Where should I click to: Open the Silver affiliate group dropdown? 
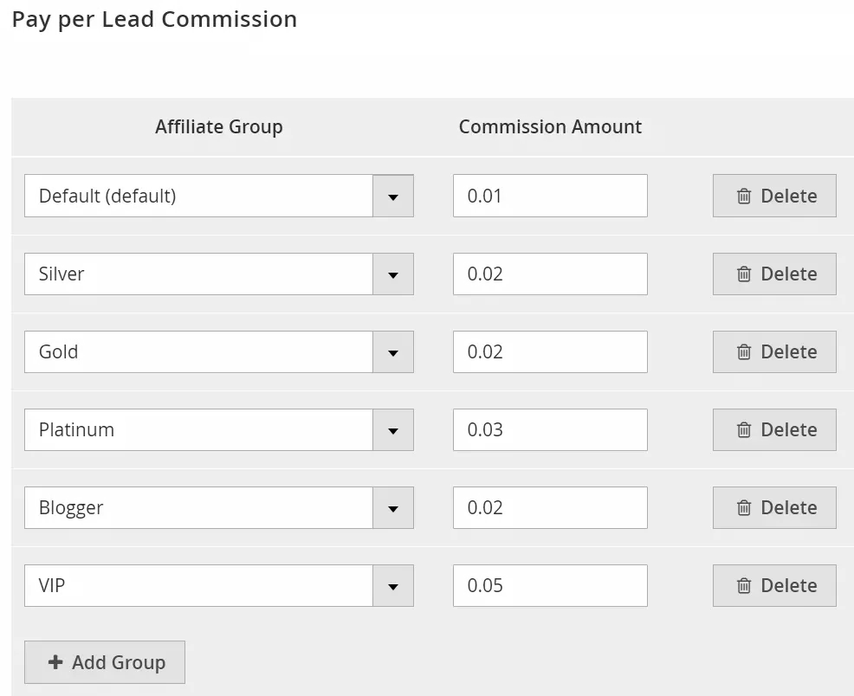pyautogui.click(x=393, y=274)
